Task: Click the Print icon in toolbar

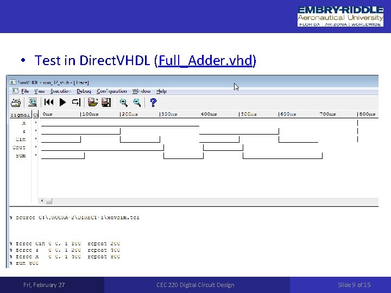Action: [x=16, y=103]
